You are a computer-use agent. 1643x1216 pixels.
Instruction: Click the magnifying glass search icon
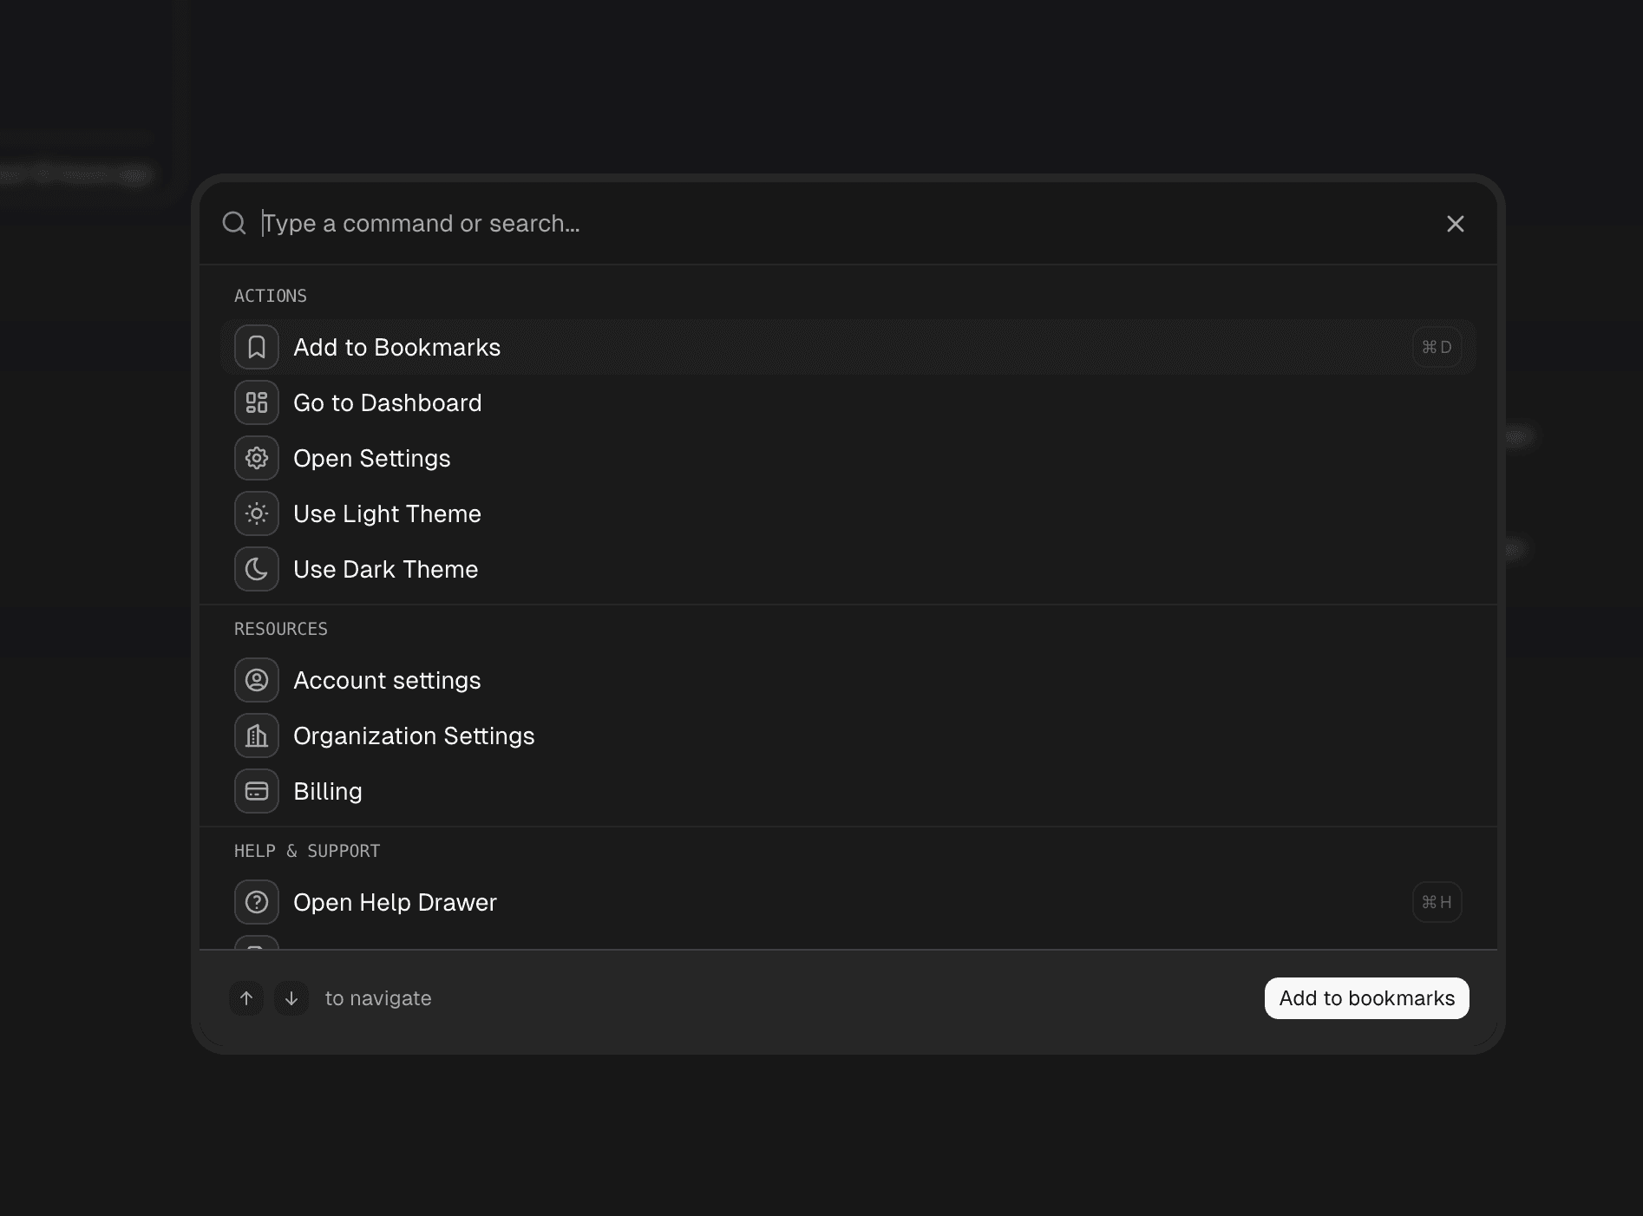coord(233,223)
